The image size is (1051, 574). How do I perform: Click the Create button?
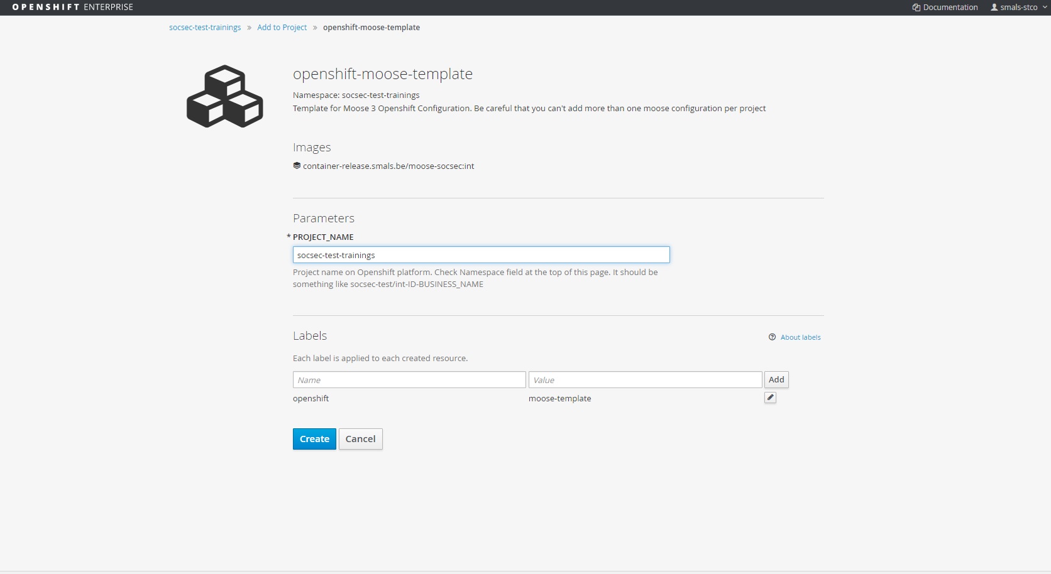click(314, 439)
